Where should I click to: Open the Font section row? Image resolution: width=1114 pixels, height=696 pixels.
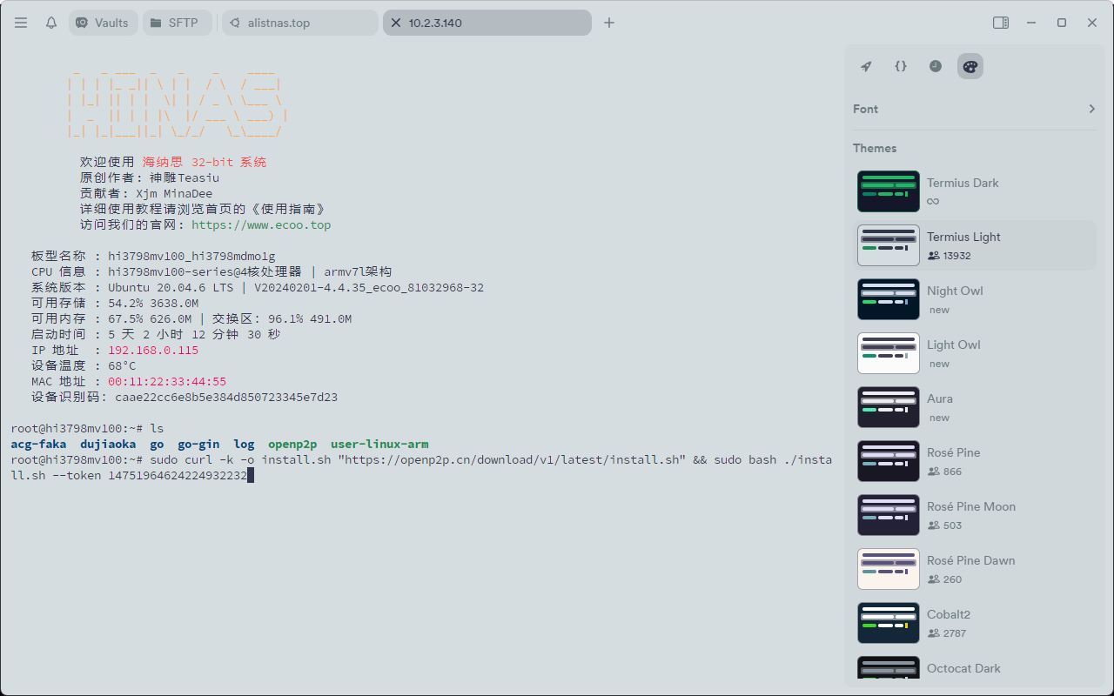tap(975, 109)
